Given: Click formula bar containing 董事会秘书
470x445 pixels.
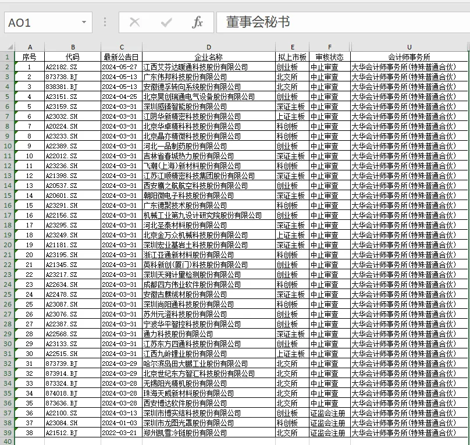Looking at the screenshot, I should point(343,23).
